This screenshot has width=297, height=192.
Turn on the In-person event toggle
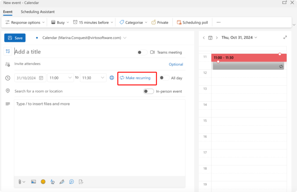[148, 91]
